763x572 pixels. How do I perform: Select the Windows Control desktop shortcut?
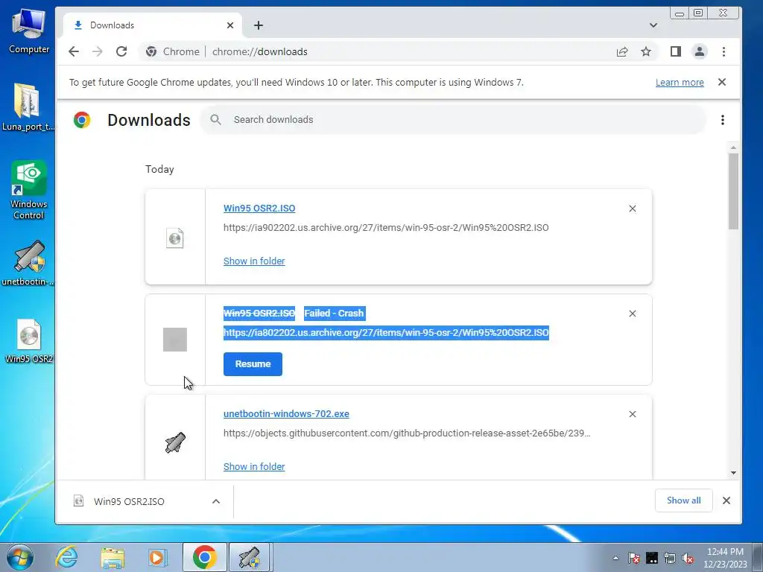(x=29, y=190)
